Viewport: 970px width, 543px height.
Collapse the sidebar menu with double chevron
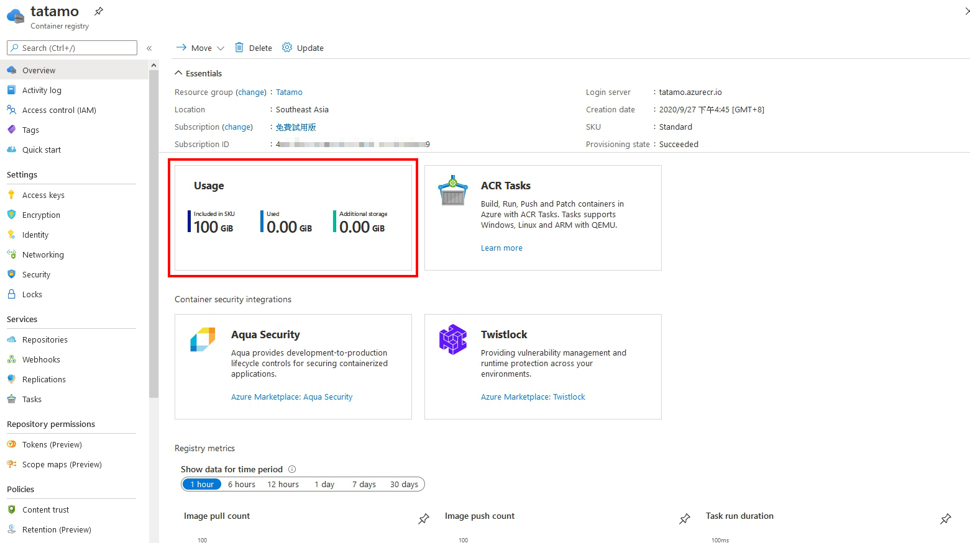149,48
